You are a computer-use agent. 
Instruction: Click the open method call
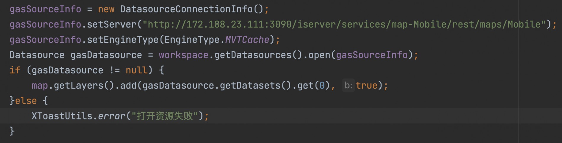pos(319,55)
